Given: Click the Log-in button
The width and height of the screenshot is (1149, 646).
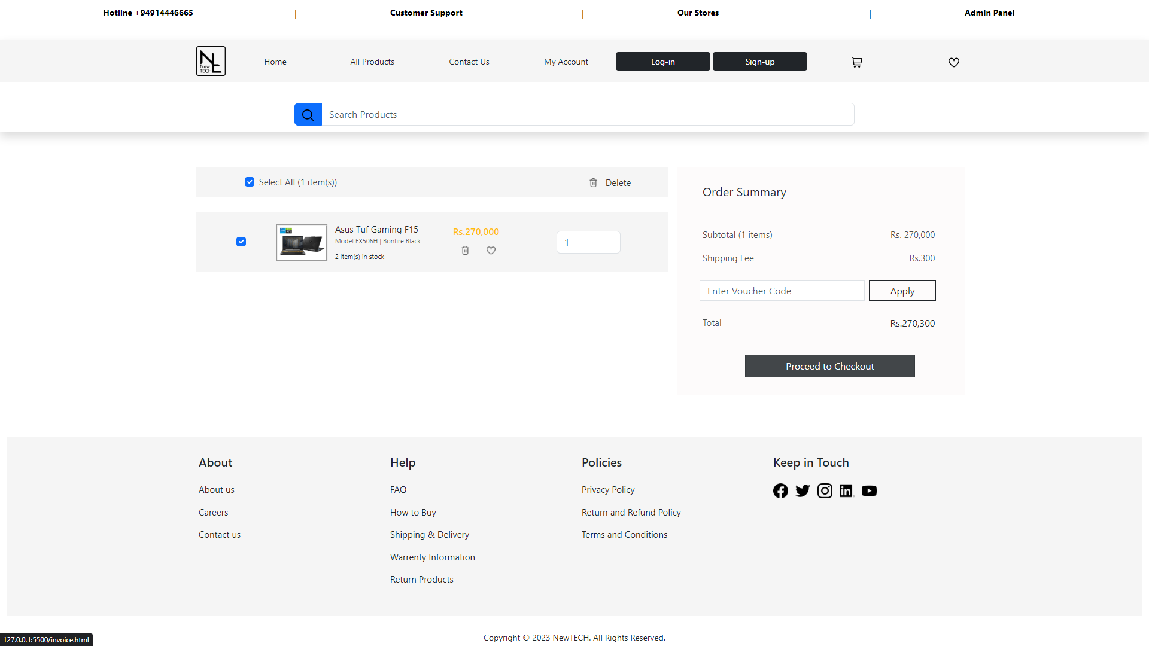Looking at the screenshot, I should 662,62.
